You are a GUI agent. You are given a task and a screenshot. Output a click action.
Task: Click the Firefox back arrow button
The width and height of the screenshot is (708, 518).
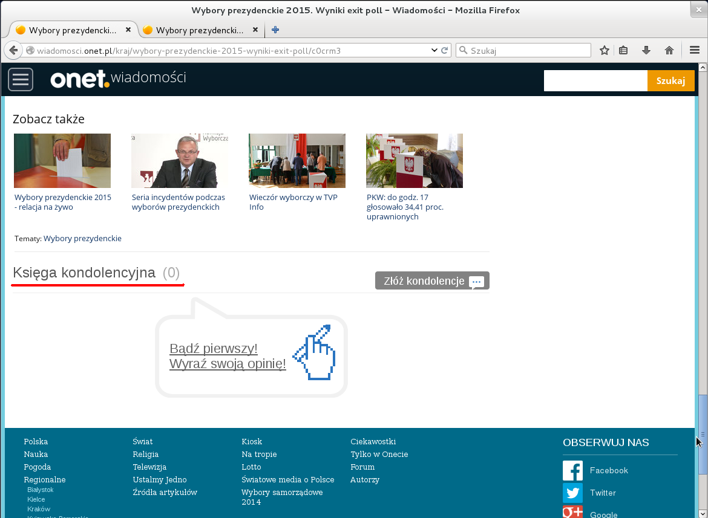click(13, 51)
